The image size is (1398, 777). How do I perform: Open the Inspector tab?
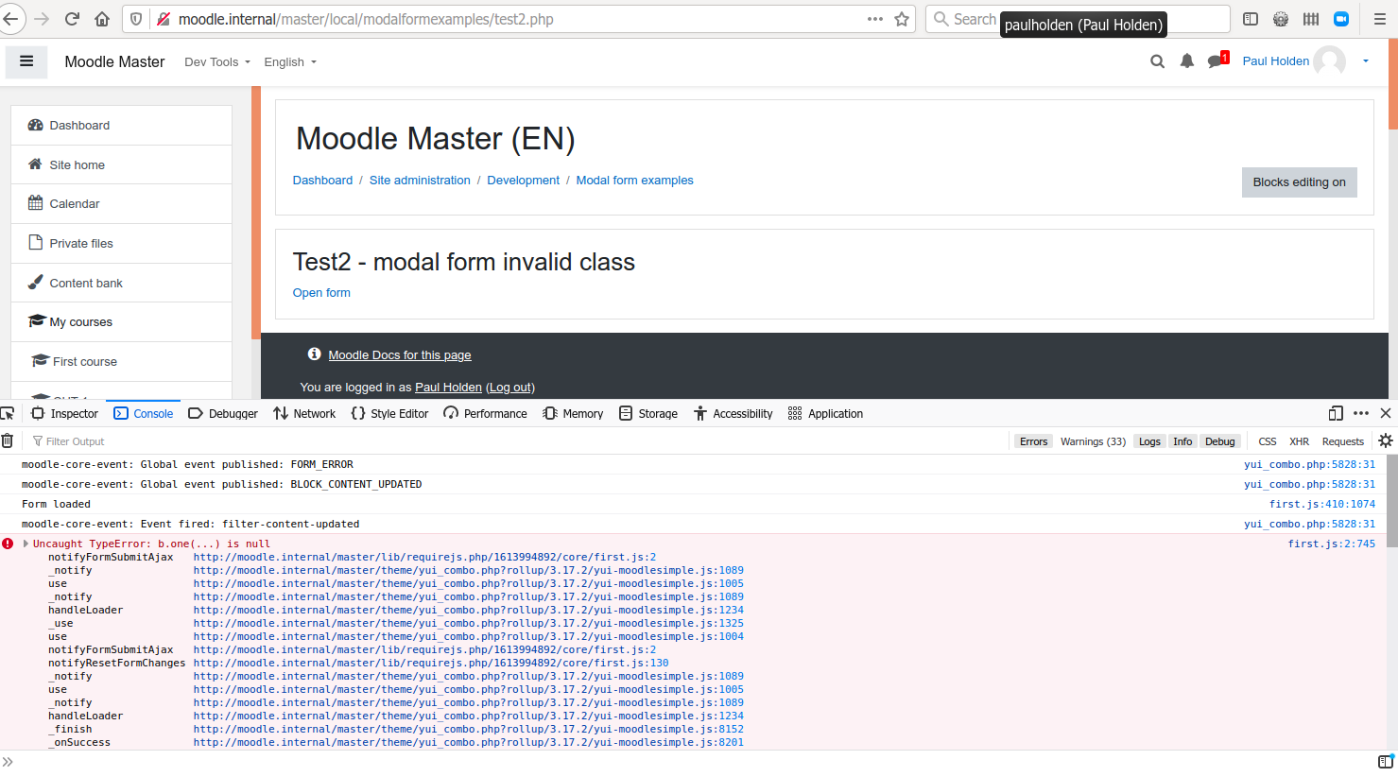tap(65, 413)
